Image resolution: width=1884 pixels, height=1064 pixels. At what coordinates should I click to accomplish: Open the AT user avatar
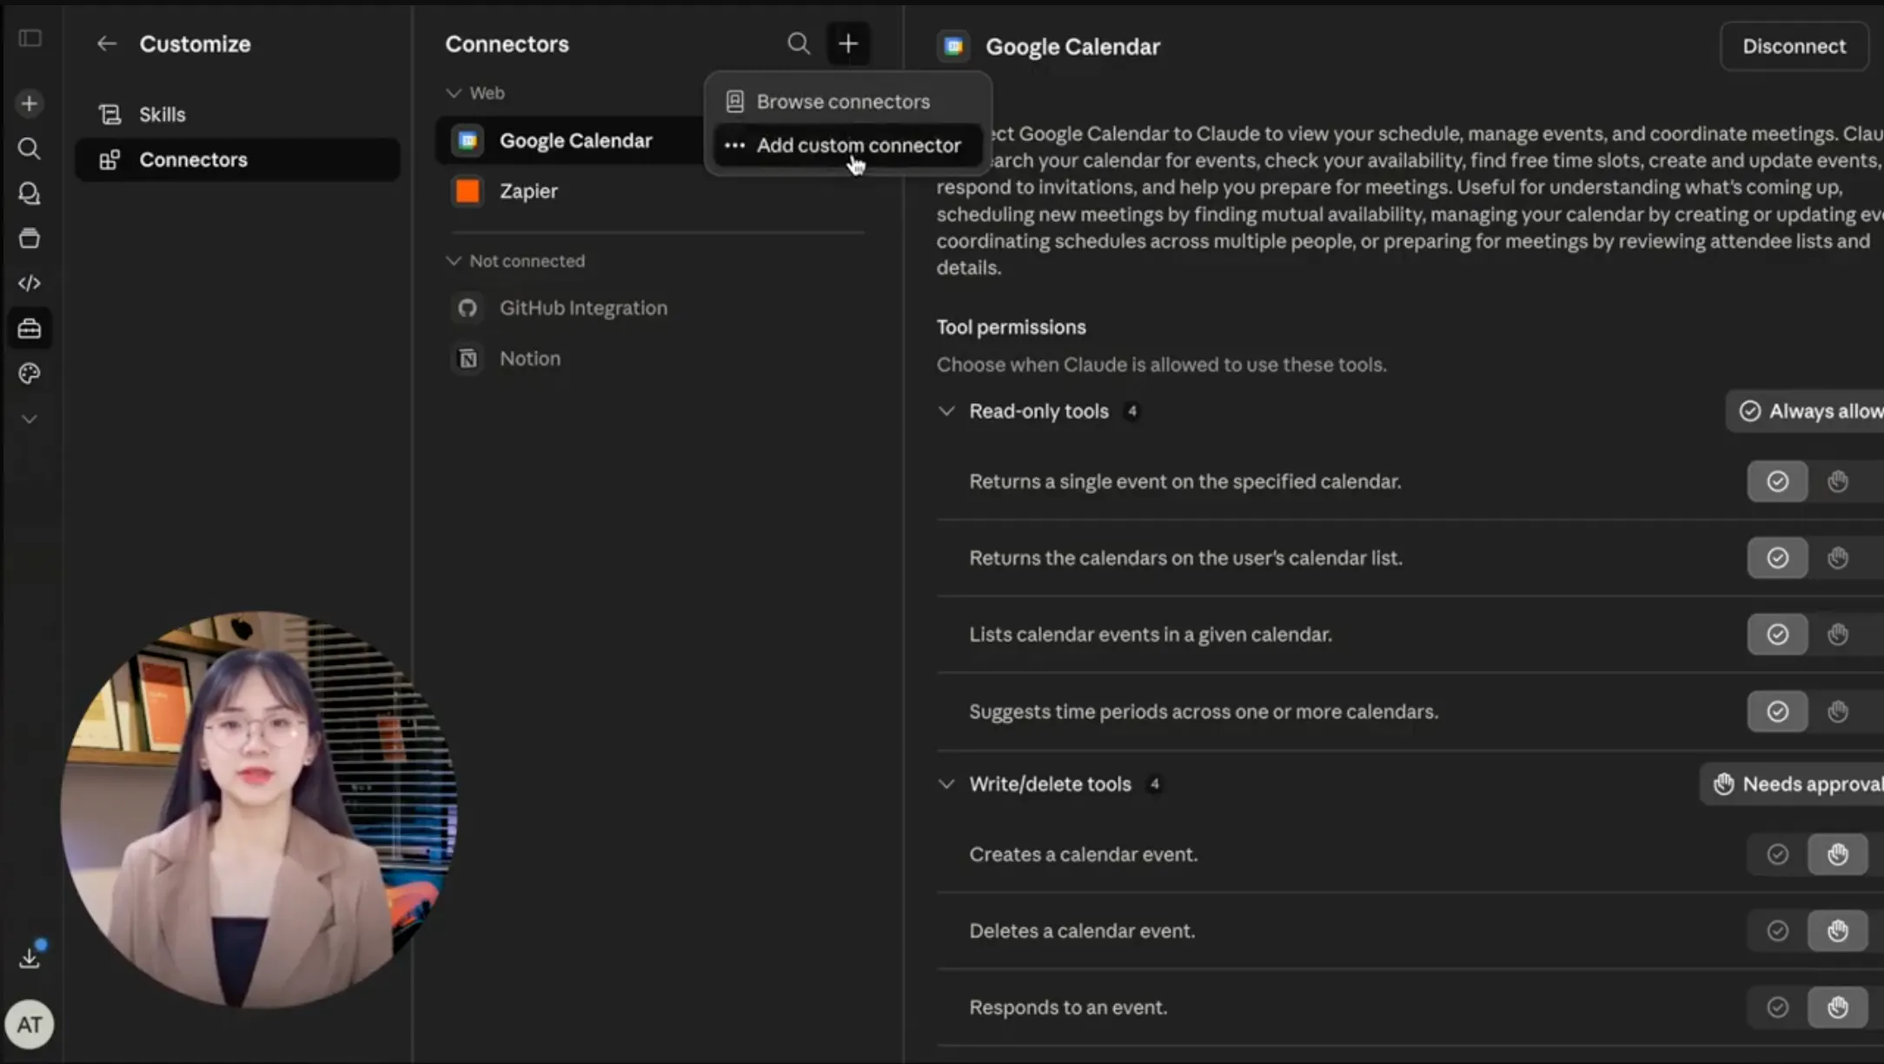coord(30,1024)
